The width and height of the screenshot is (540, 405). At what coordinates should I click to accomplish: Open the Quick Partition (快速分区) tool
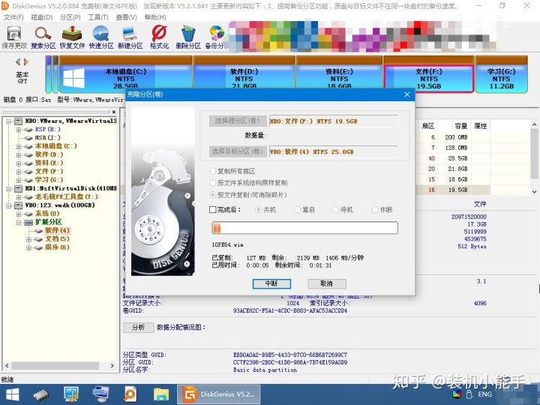coord(101,37)
